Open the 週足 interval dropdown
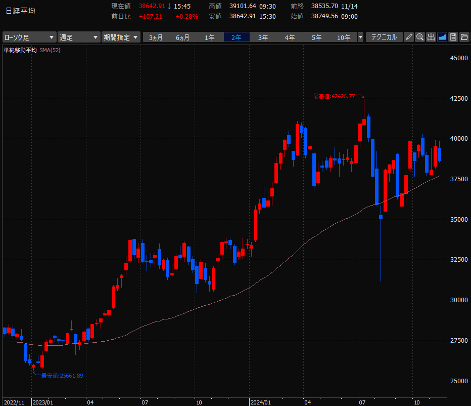 coord(79,37)
